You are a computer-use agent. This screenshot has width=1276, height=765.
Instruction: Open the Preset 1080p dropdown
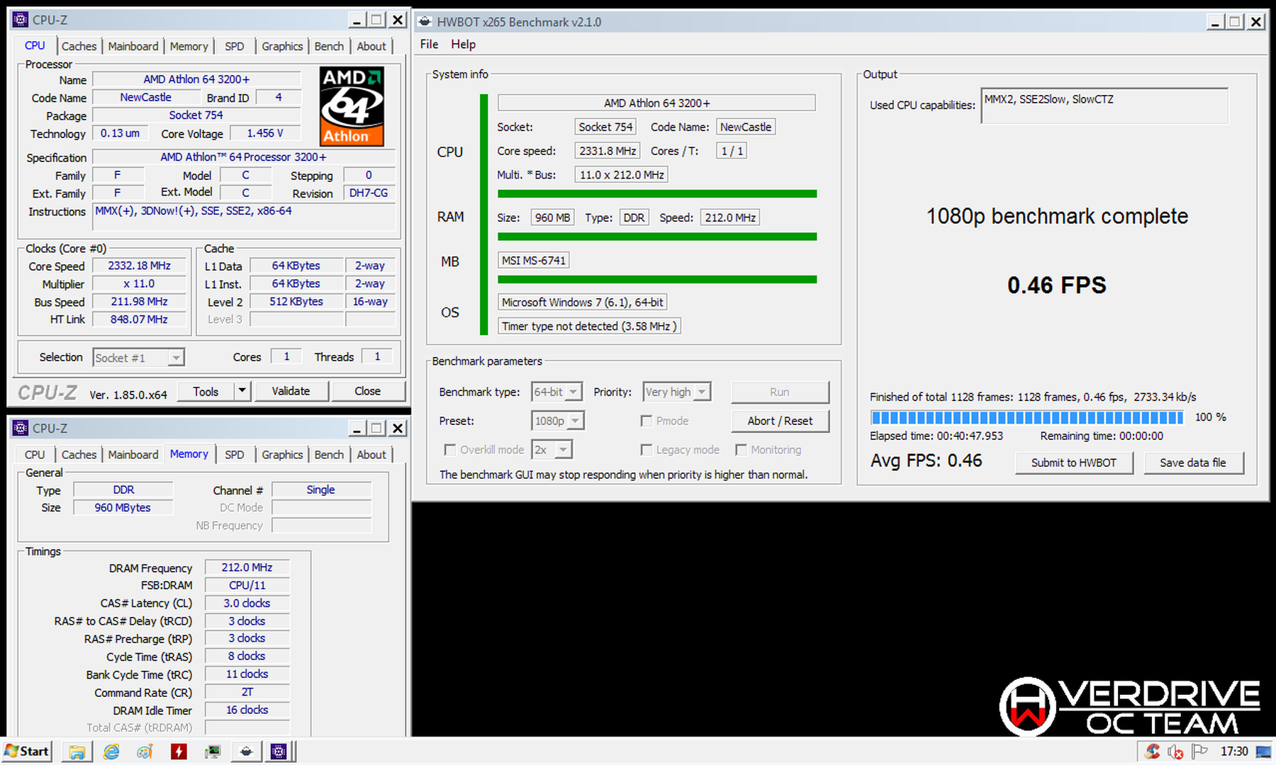558,421
